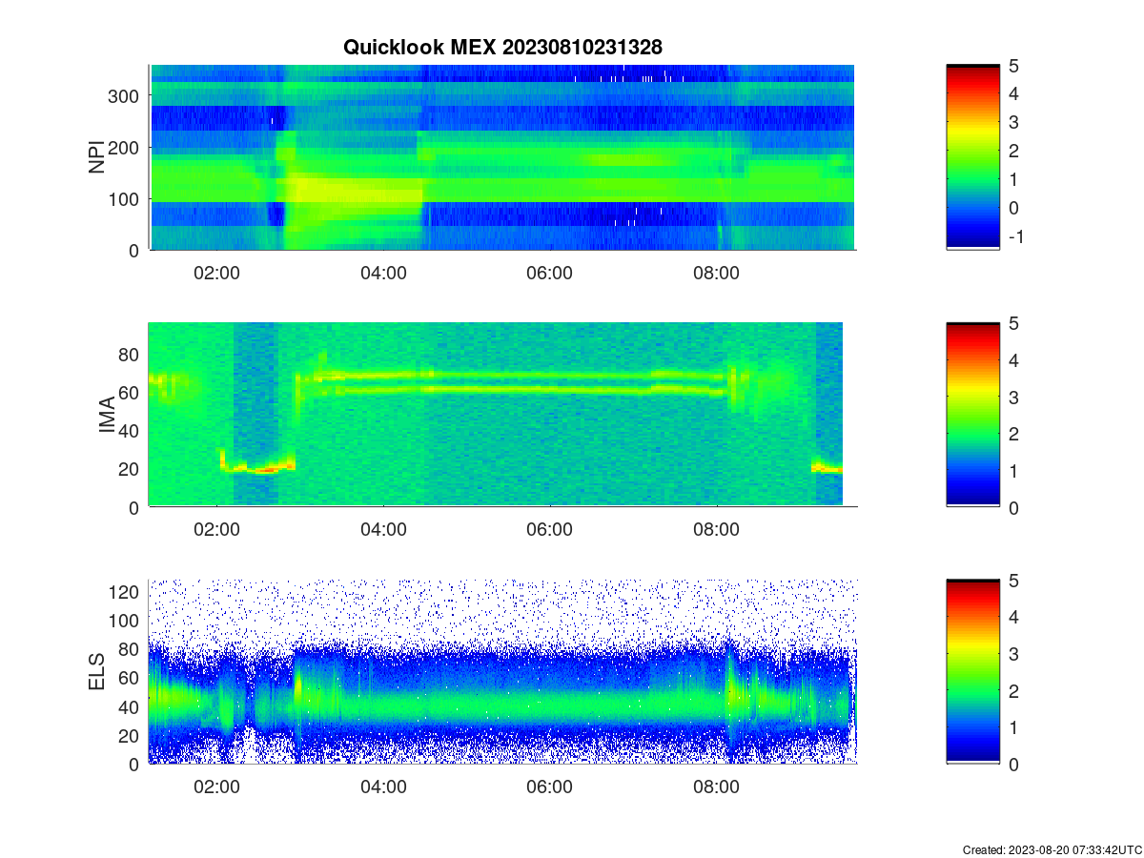
Task: Click '04:00' under the NPI plot
Action: coord(383,272)
